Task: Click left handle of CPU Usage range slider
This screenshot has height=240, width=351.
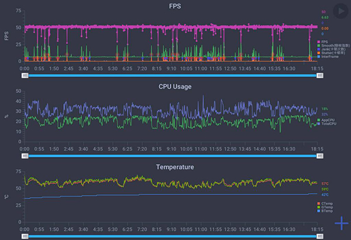Action: point(25,156)
